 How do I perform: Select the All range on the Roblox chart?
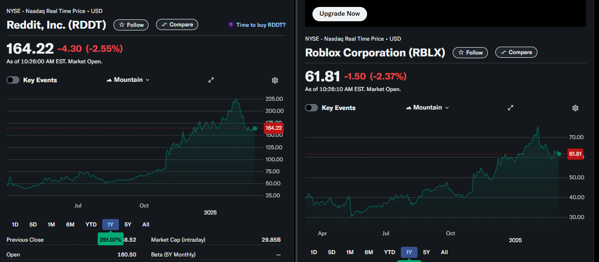(444, 252)
